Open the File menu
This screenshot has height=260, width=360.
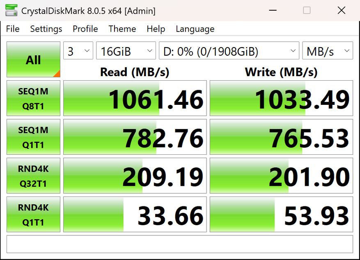pos(13,29)
